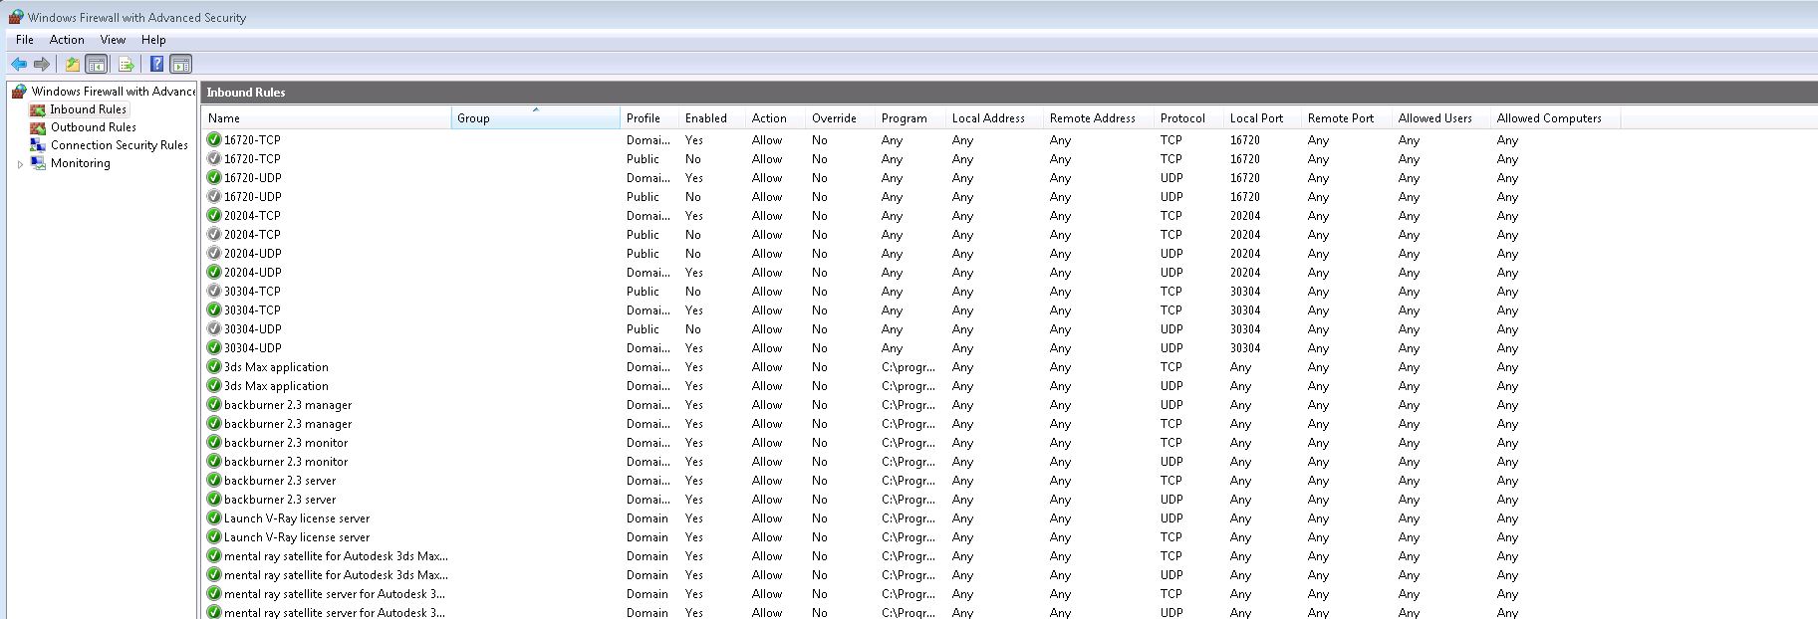Sort by the Local Port column header
The image size is (1818, 619).
pos(1263,117)
